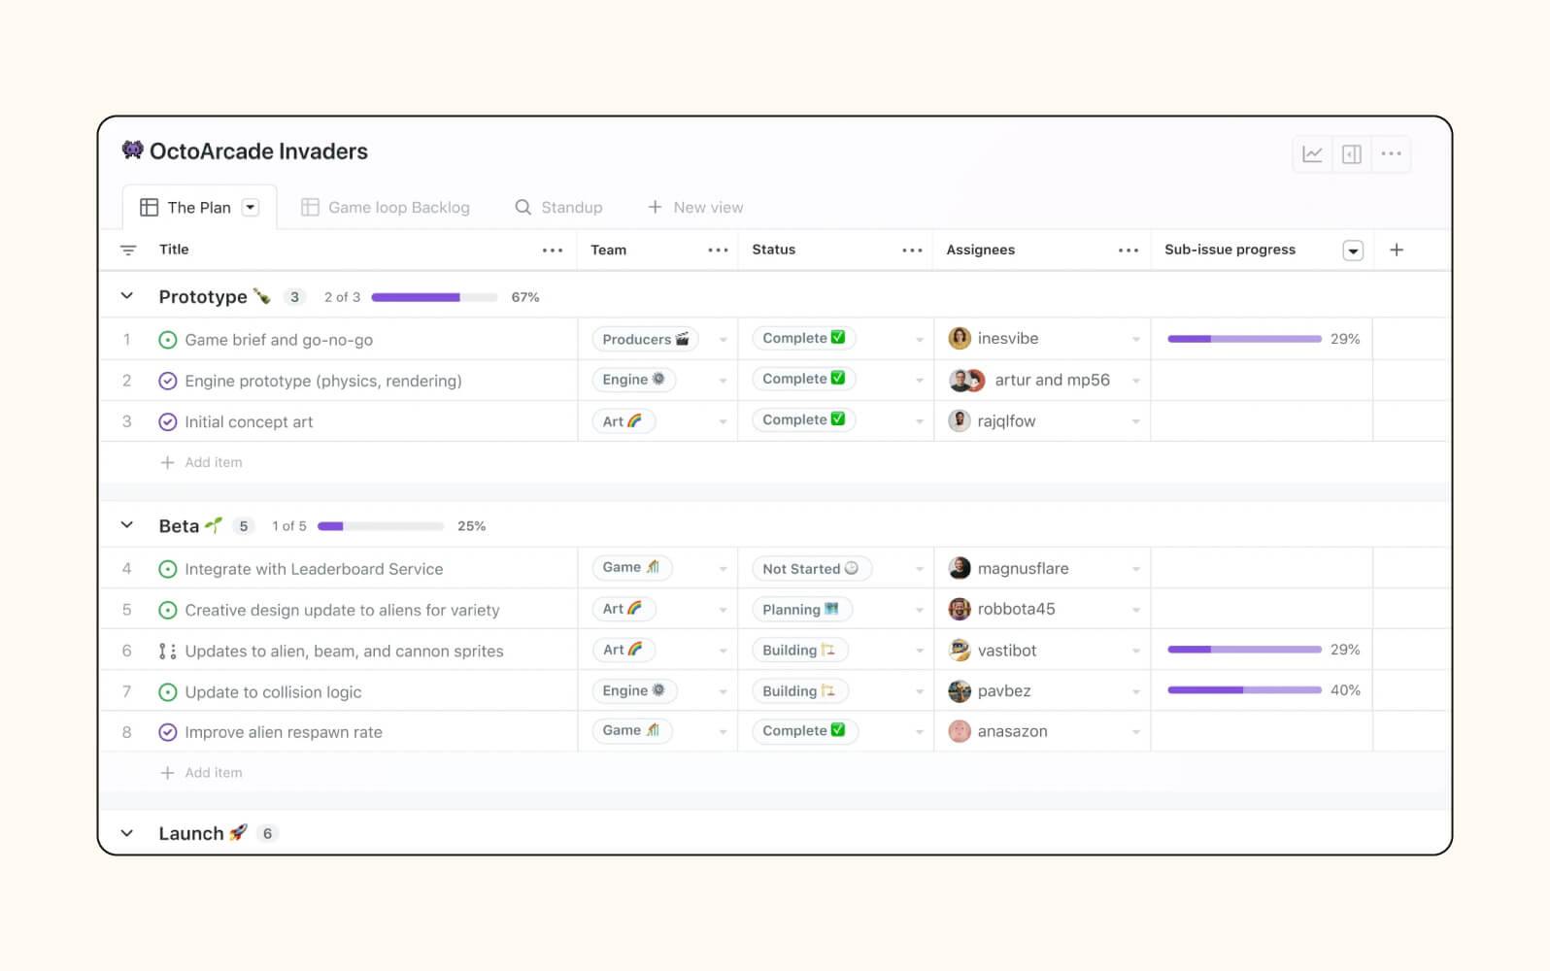Click robbota45 avatar
This screenshot has width=1550, height=971.
click(960, 609)
